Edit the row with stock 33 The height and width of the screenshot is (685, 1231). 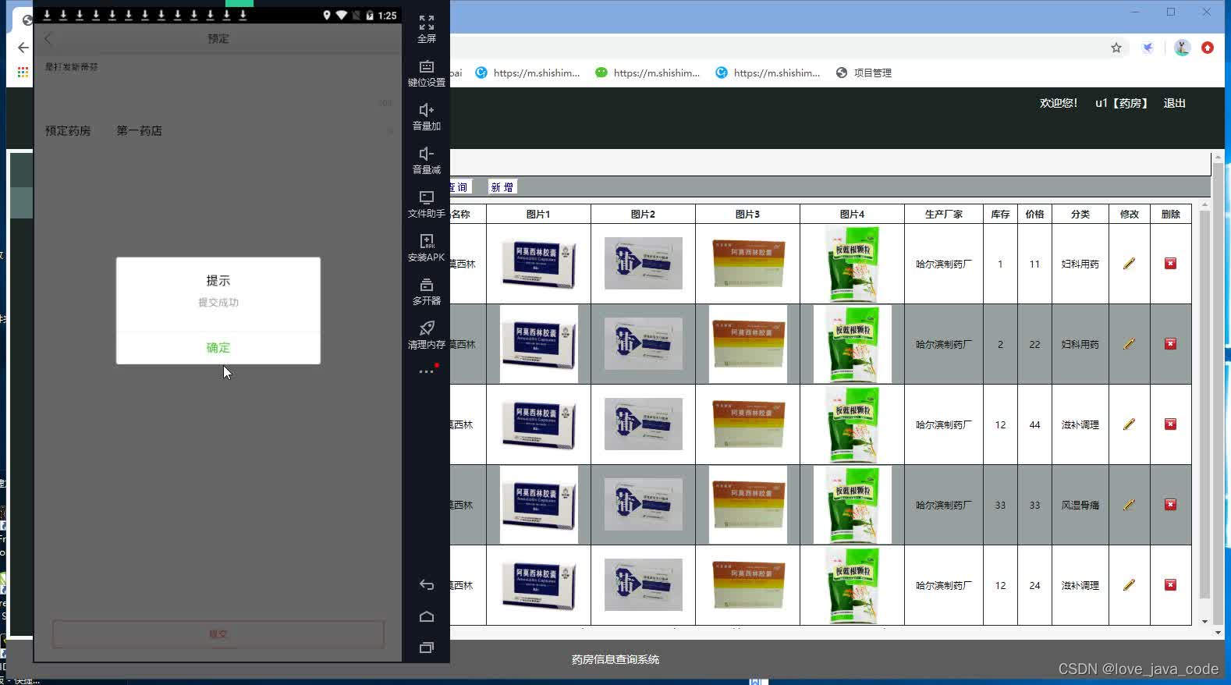coord(1129,505)
